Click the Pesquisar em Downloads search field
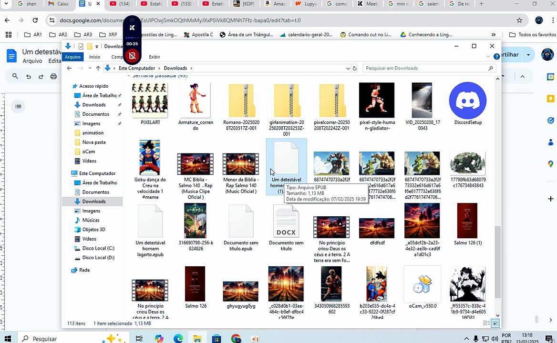Image resolution: width=557 pixels, height=343 pixels. coord(429,68)
